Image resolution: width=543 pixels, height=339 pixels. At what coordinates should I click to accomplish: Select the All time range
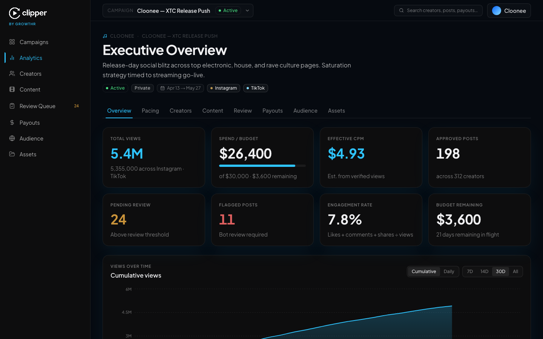(515, 272)
